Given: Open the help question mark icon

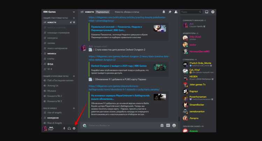Looking at the screenshot, I should coord(213,12).
